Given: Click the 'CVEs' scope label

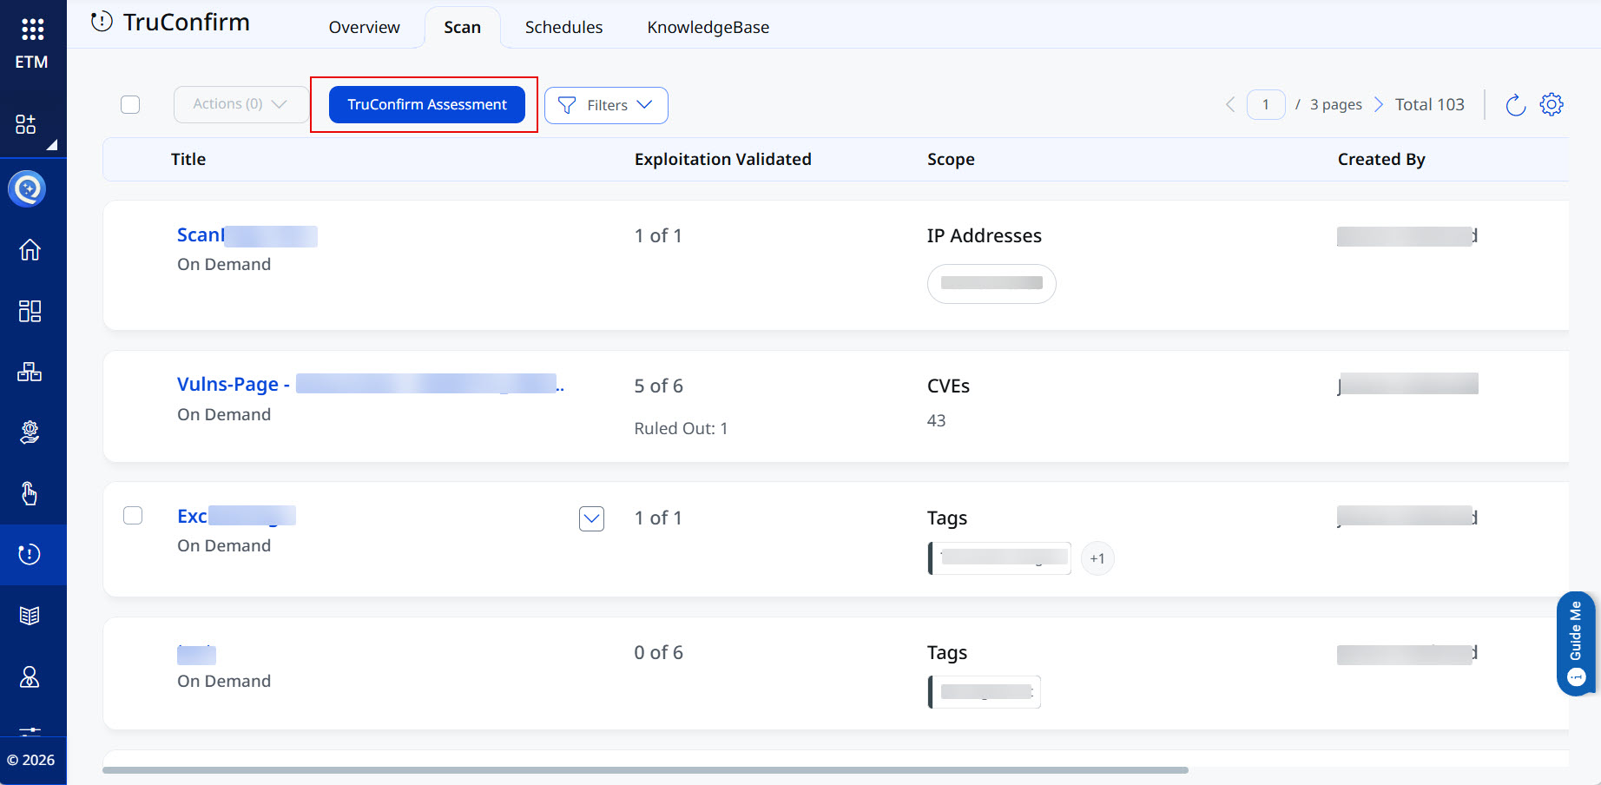Looking at the screenshot, I should [949, 386].
